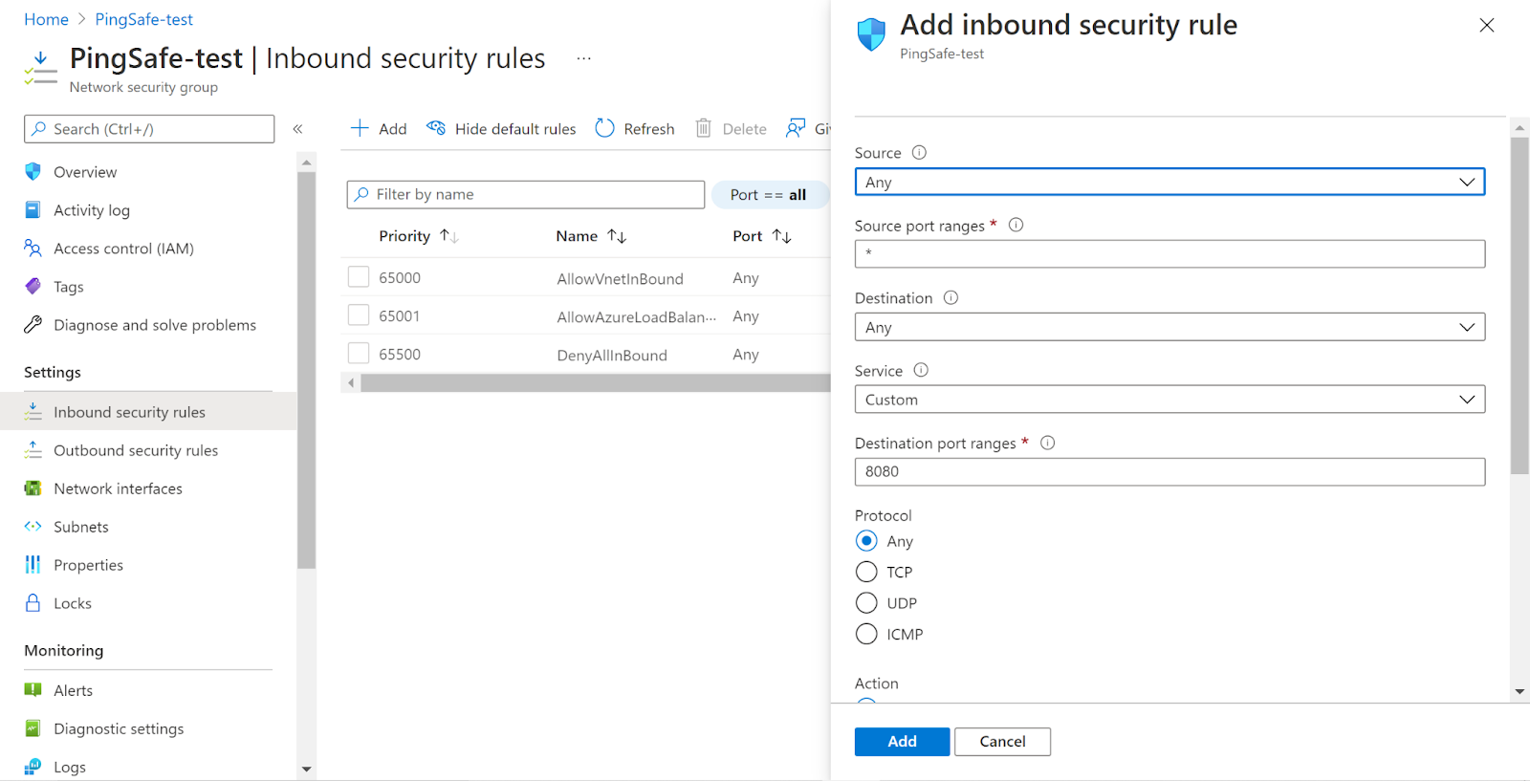Click the Source info icon
The image size is (1530, 781).
919,153
